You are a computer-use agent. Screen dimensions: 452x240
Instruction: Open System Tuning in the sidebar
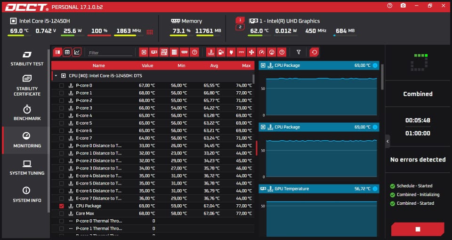[27, 168]
